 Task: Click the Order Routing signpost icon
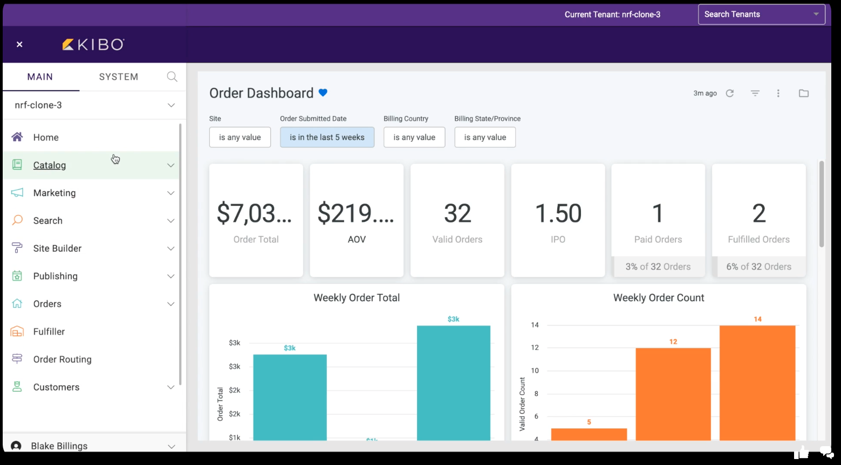coord(17,359)
